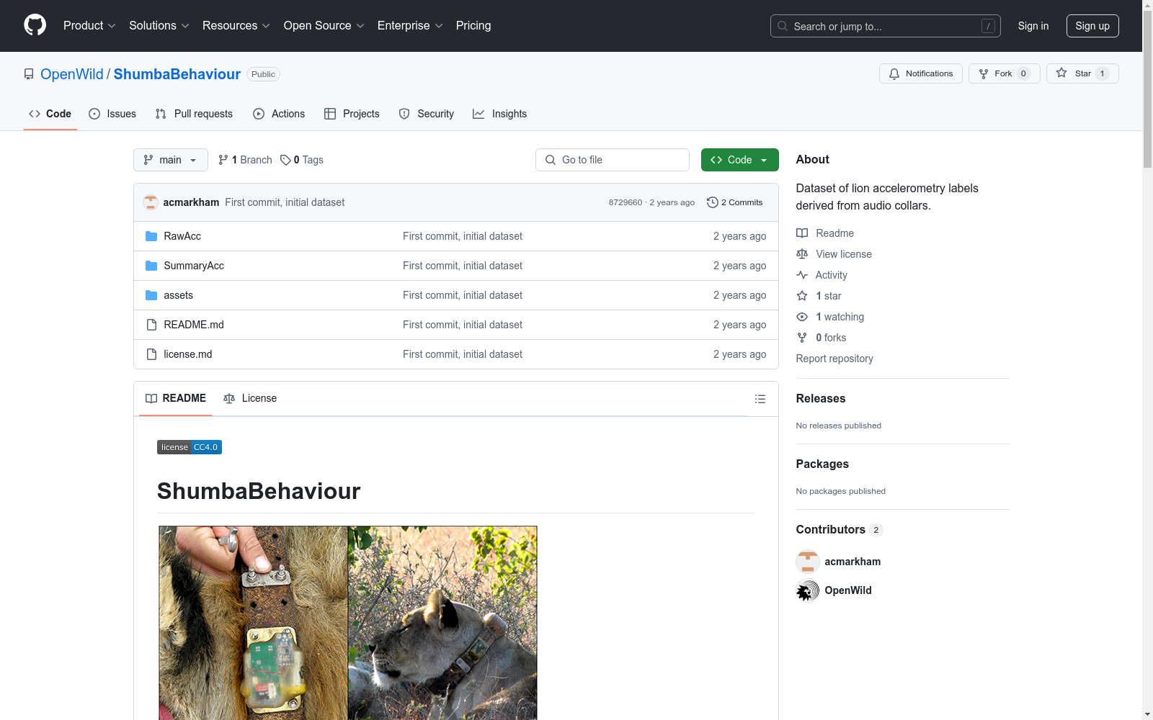Expand the Resources menu

click(x=236, y=26)
